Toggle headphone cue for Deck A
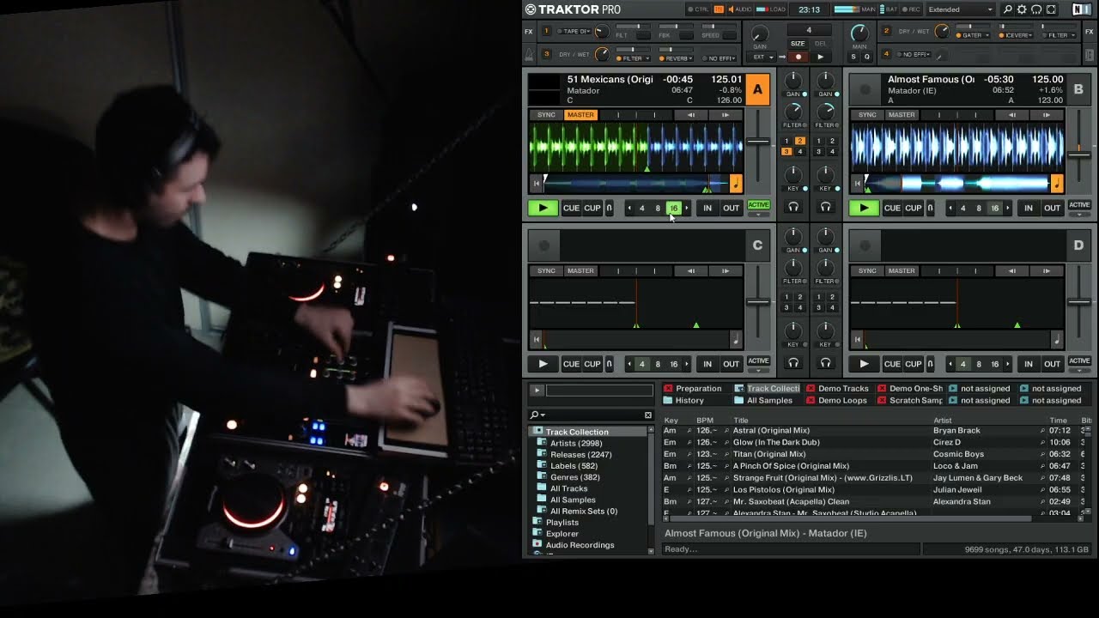Screen dimensions: 1099x618 click(793, 207)
